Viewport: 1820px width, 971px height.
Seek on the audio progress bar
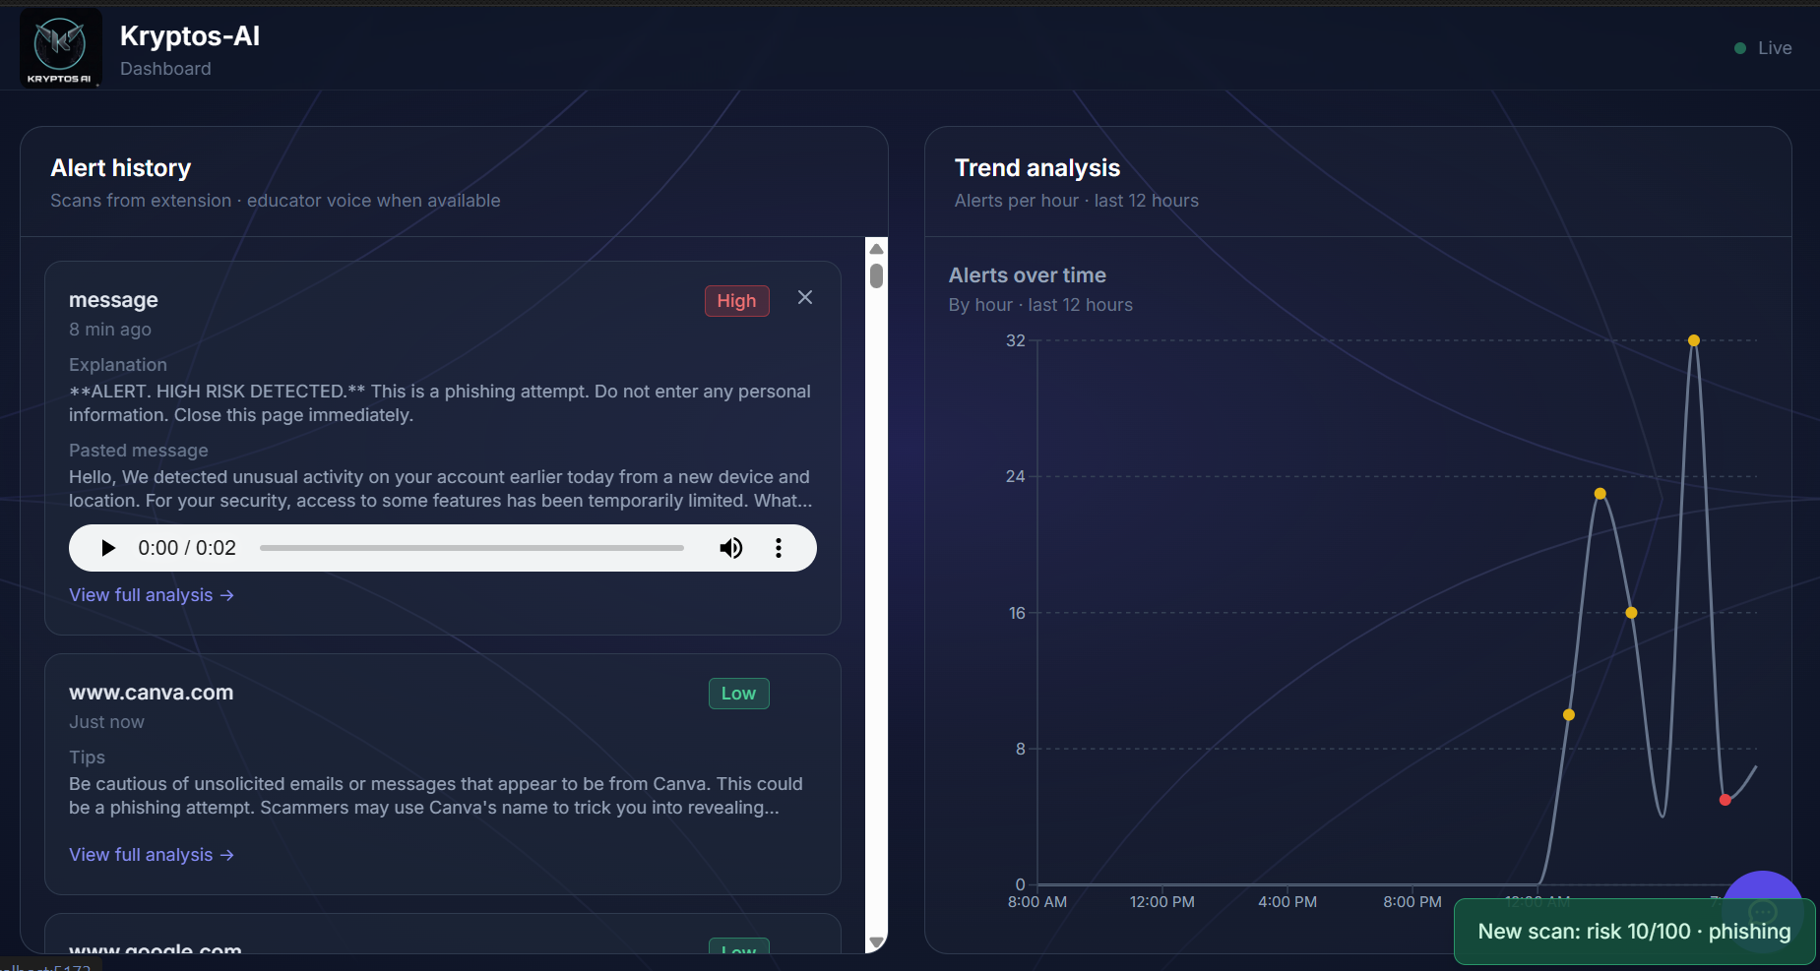coord(471,548)
